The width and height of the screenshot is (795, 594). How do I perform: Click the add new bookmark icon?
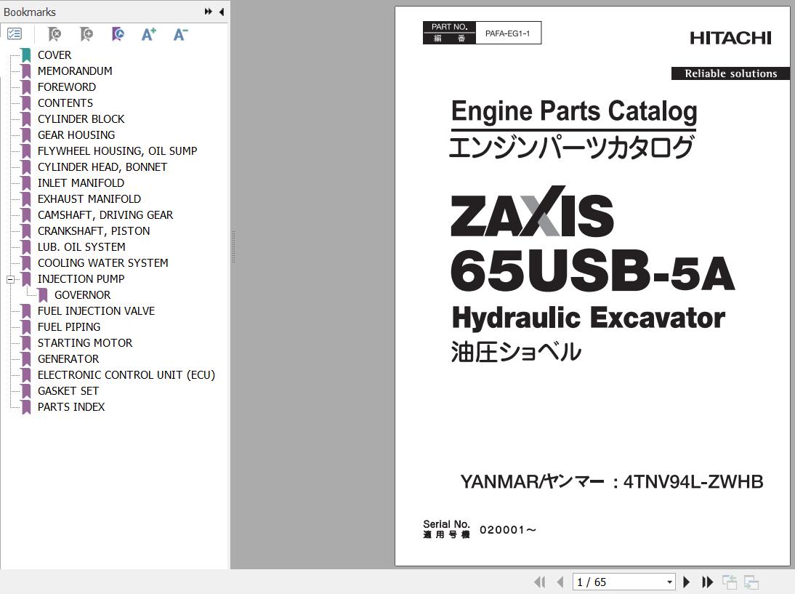[86, 34]
